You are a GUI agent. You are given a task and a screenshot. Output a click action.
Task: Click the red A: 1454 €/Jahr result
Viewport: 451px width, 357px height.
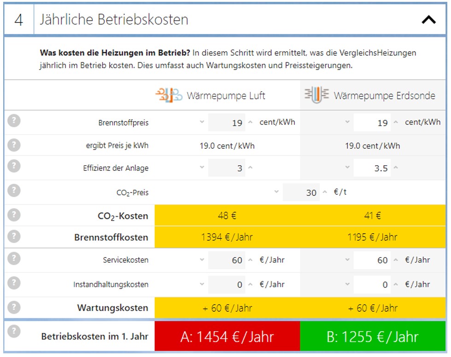pyautogui.click(x=227, y=336)
